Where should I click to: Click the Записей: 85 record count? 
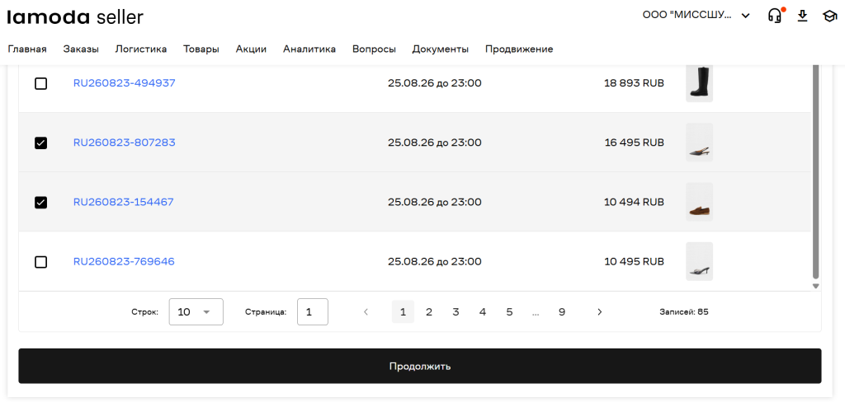point(684,312)
